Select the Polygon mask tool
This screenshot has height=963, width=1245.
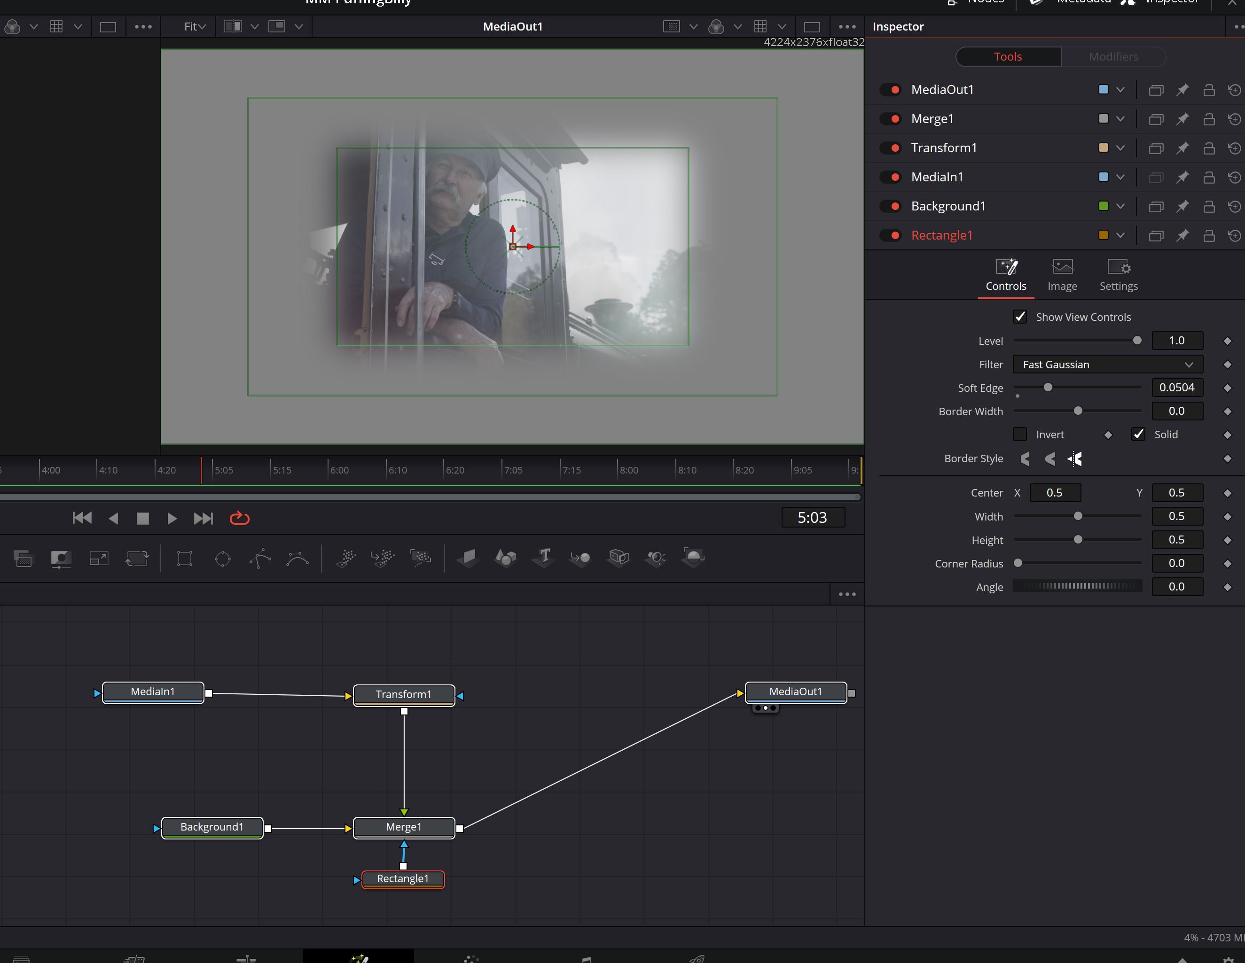click(x=260, y=558)
